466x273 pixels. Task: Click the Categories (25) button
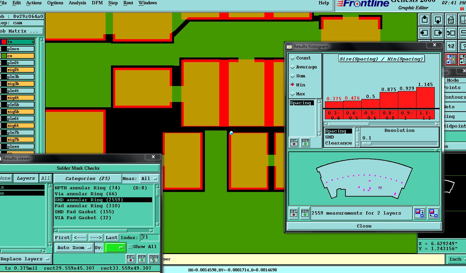click(x=87, y=178)
